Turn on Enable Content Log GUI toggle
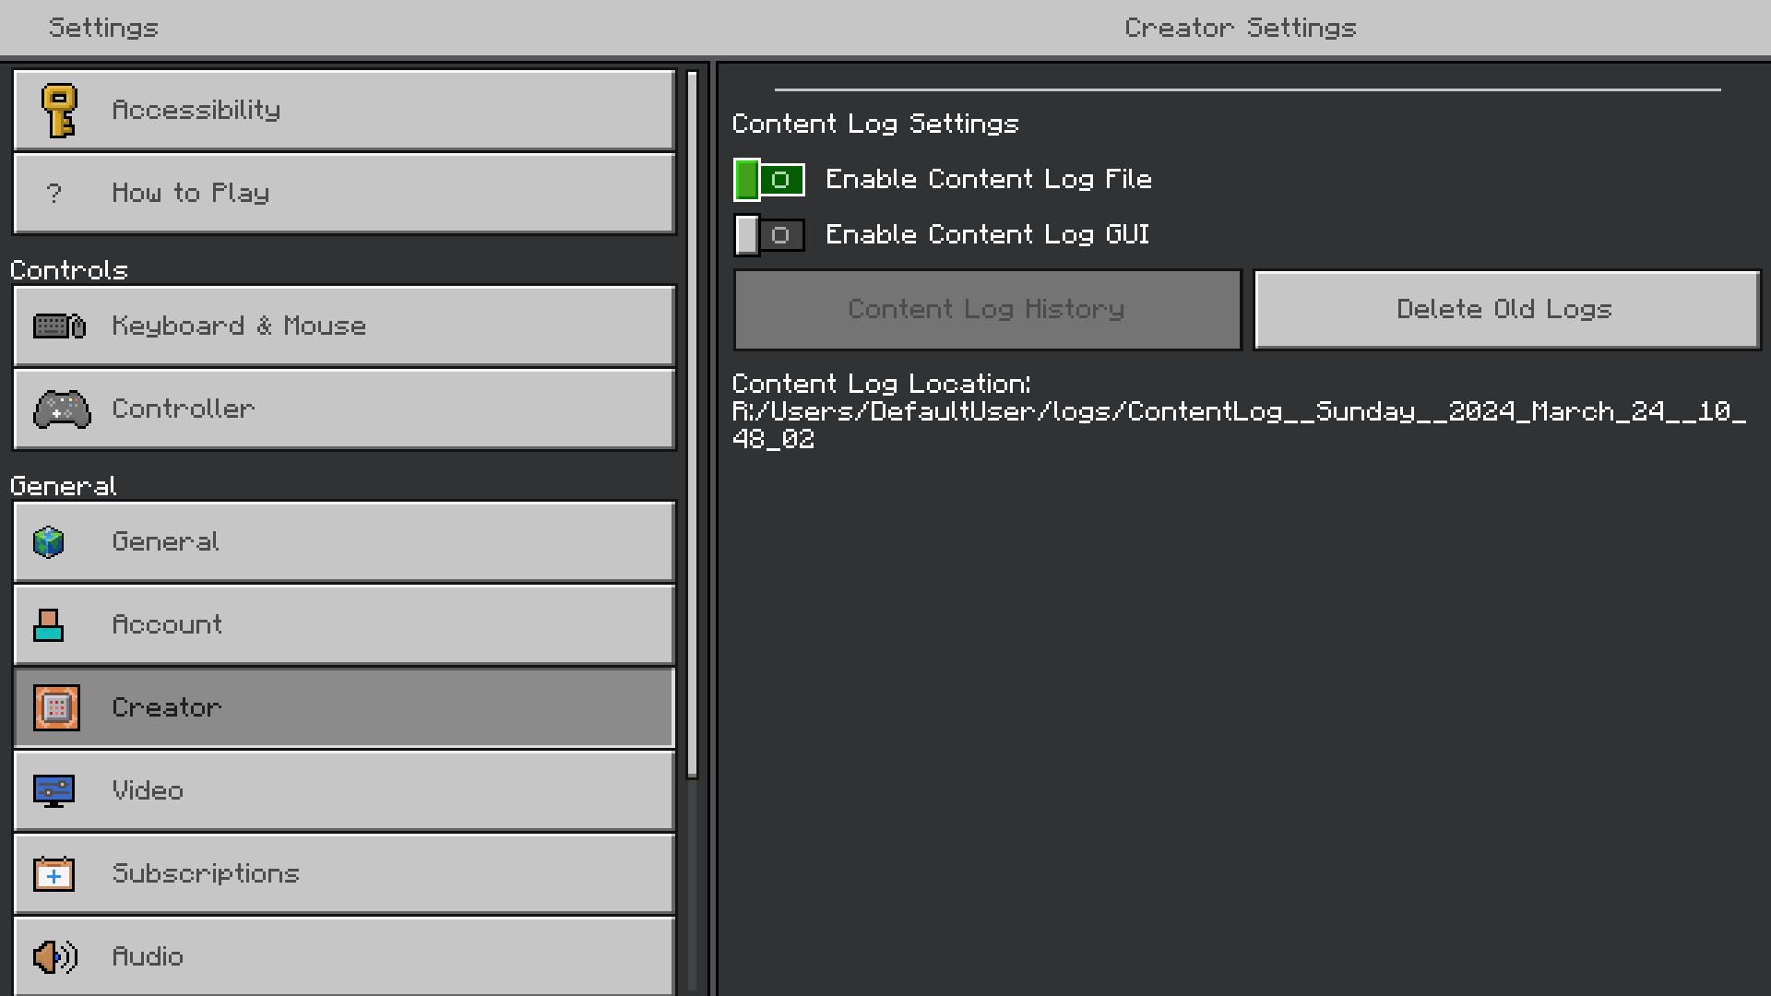1771x996 pixels. pyautogui.click(x=768, y=235)
